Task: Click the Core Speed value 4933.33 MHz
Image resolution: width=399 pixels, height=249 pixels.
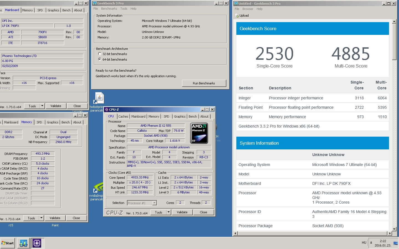Action: 140,177
